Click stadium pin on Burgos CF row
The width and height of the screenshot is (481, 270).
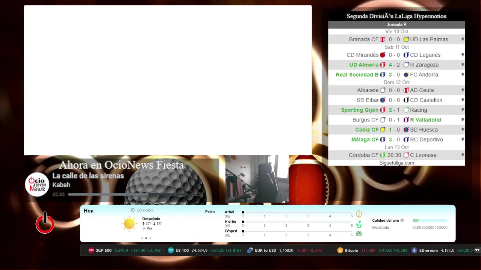point(463,120)
